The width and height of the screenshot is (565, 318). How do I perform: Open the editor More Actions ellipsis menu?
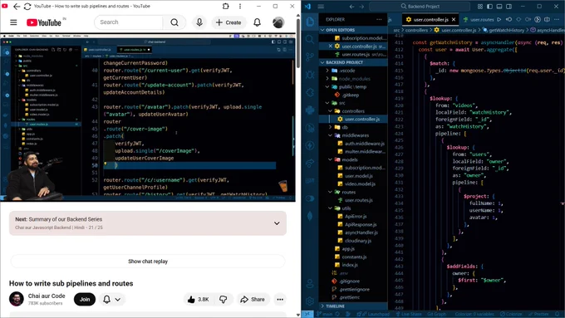point(557,19)
